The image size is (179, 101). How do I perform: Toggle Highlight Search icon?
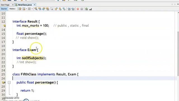48,9
